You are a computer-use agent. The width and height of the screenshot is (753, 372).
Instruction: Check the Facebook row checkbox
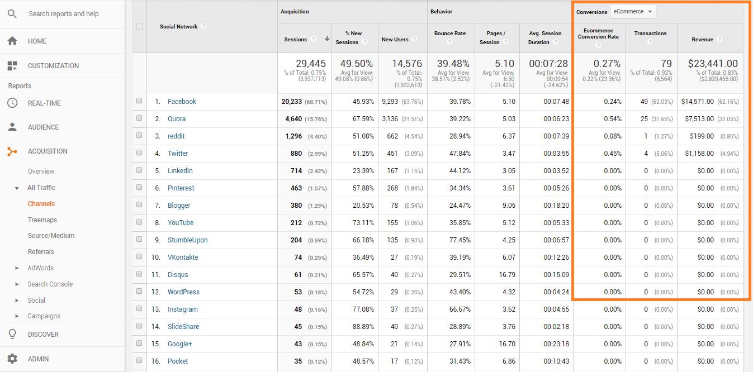tap(139, 101)
